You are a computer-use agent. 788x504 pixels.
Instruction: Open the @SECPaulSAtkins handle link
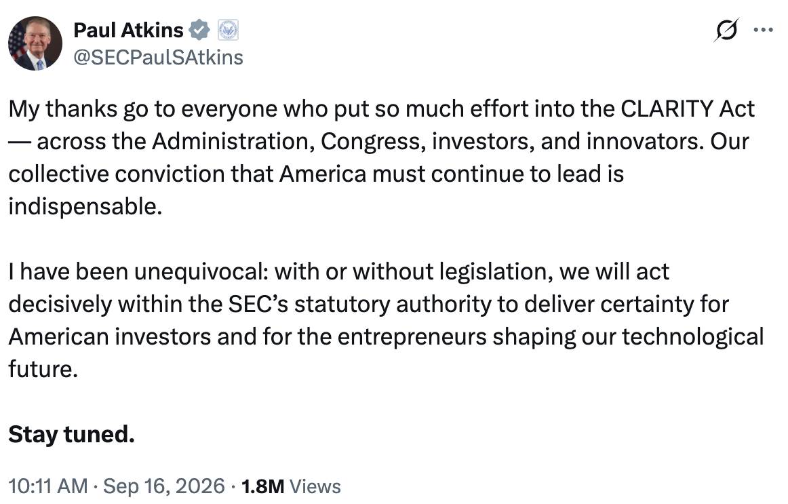(x=158, y=57)
